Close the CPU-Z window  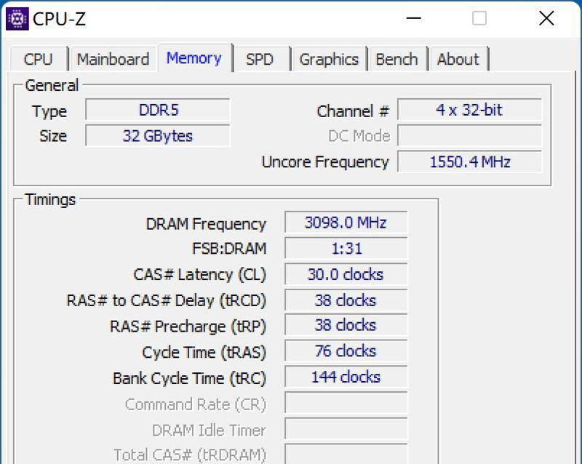point(546,18)
